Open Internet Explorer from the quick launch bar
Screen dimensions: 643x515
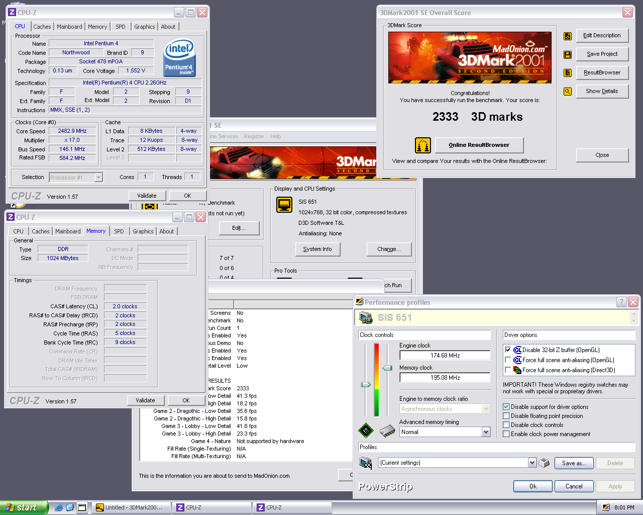(x=59, y=507)
